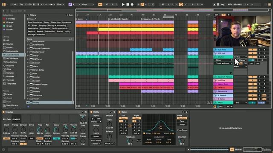Image resolution: width=273 pixels, height=153 pixels.
Task: Adjust Utility Gain knob
Action: pyautogui.click(x=109, y=124)
